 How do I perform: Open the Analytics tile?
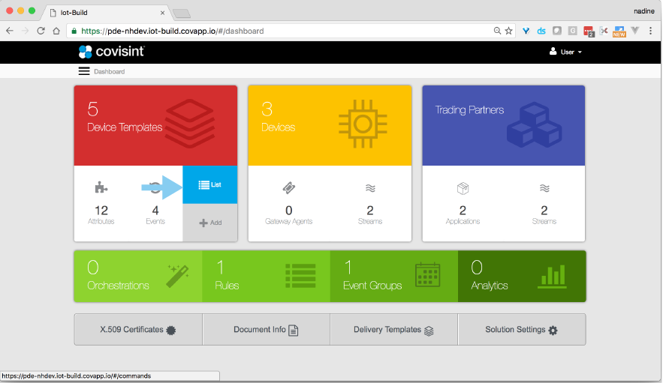521,276
